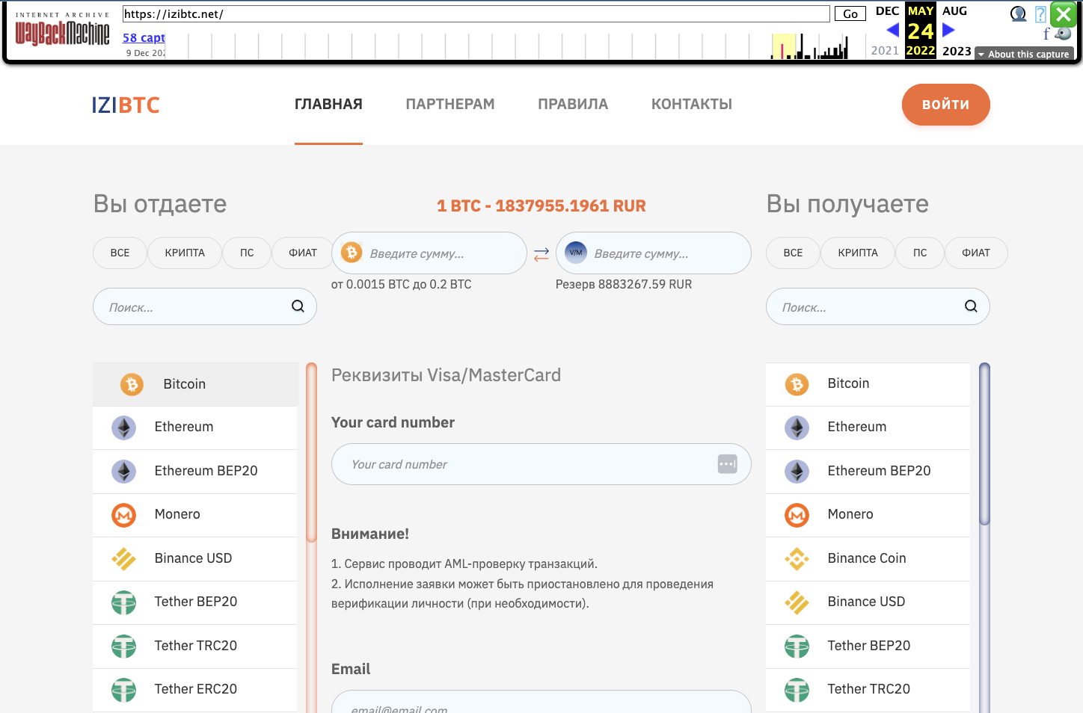Filter the send list by ВСЕ

tap(120, 253)
